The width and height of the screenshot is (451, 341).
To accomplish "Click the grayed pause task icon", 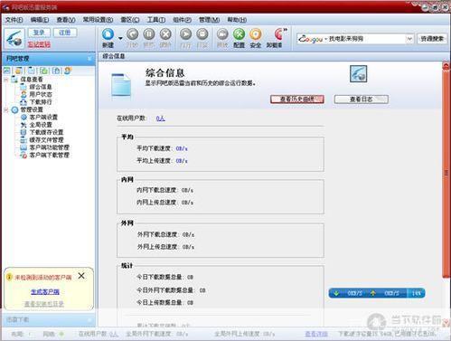I will [x=149, y=34].
